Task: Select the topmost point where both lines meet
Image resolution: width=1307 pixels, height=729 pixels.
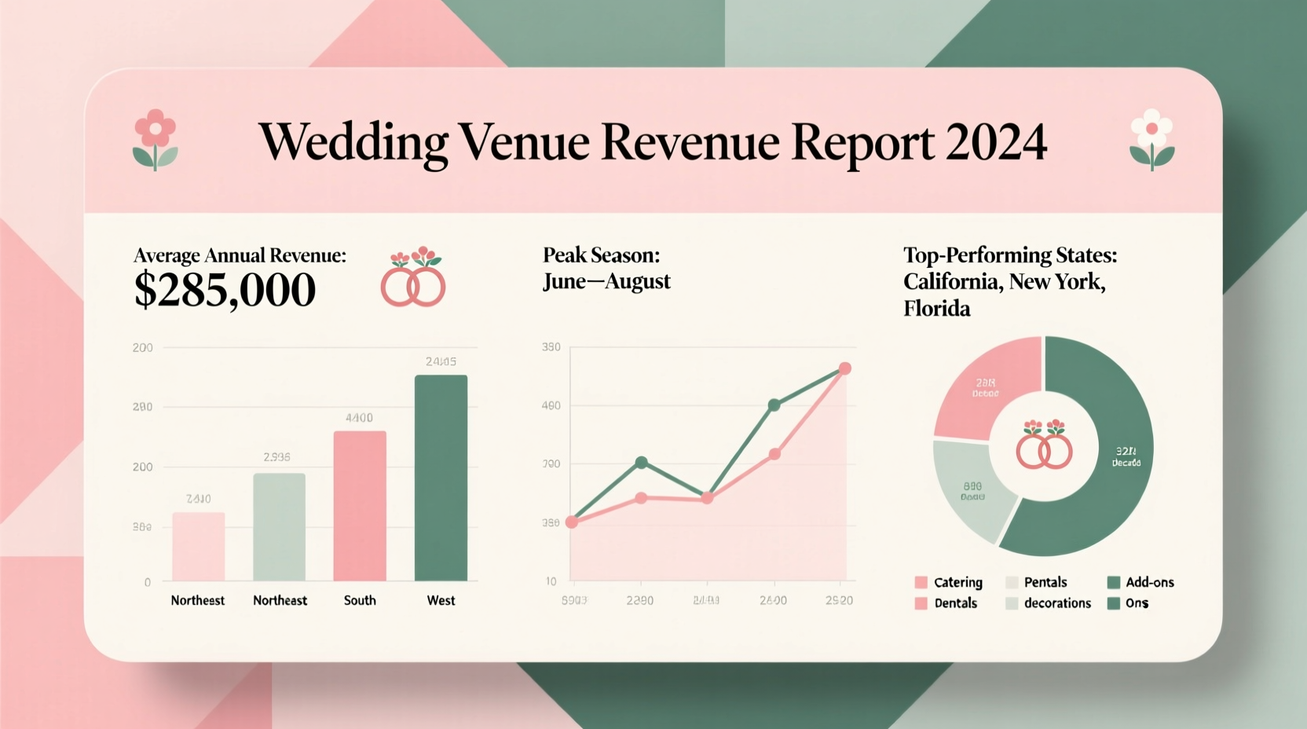Action: (846, 367)
